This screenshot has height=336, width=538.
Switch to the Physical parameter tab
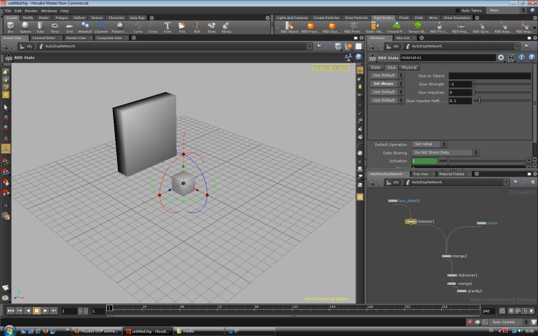click(409, 68)
